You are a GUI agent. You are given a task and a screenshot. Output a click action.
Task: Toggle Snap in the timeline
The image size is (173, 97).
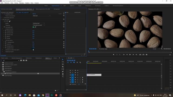click(x=71, y=63)
